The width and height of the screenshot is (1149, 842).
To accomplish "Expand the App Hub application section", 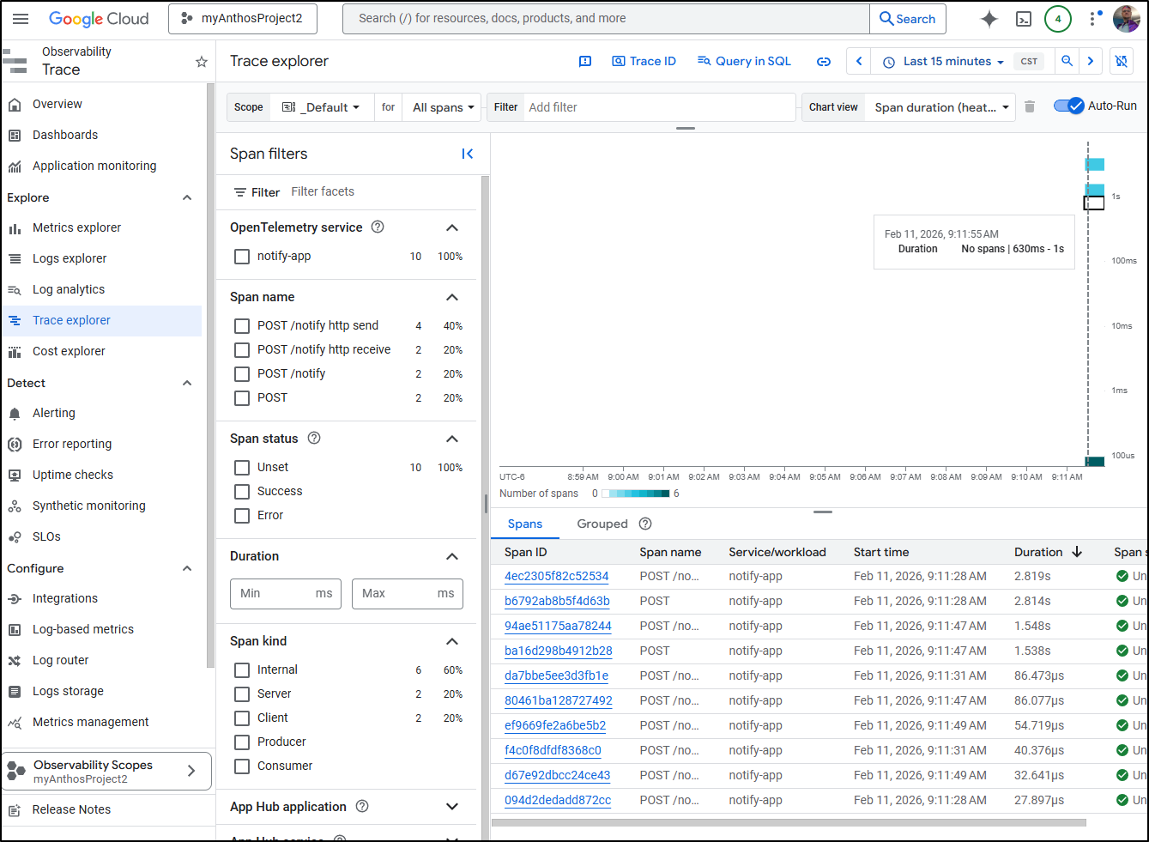I will tap(452, 807).
